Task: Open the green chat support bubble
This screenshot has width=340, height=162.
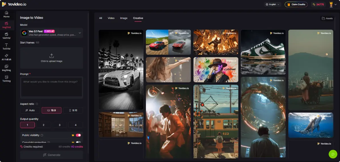Action: tap(333, 154)
